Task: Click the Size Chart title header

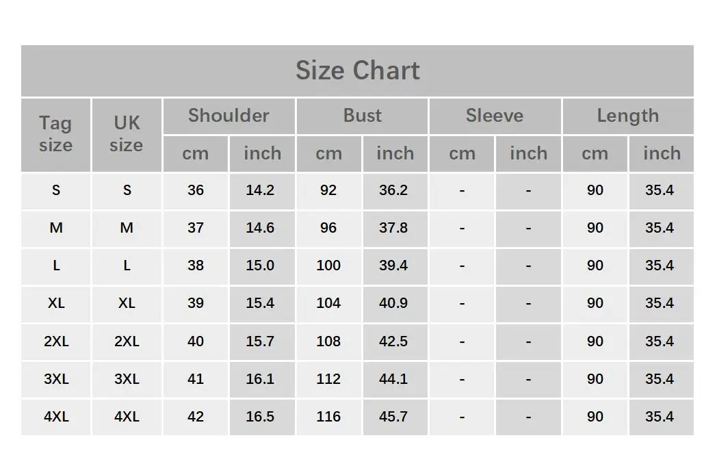Action: pyautogui.click(x=357, y=70)
